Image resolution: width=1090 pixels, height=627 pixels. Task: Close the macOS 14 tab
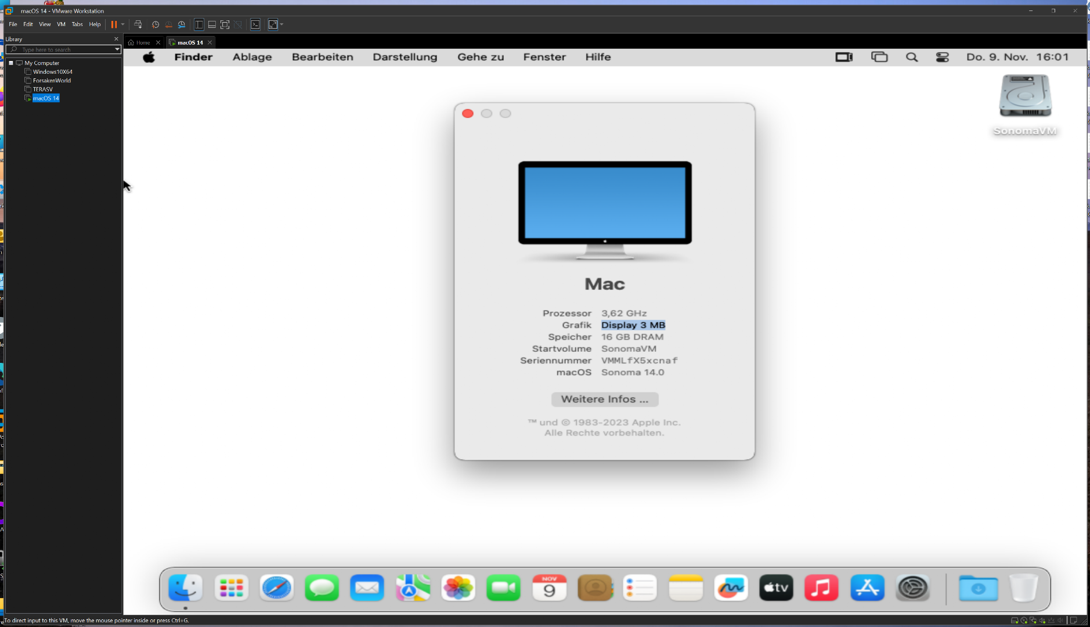pos(210,42)
